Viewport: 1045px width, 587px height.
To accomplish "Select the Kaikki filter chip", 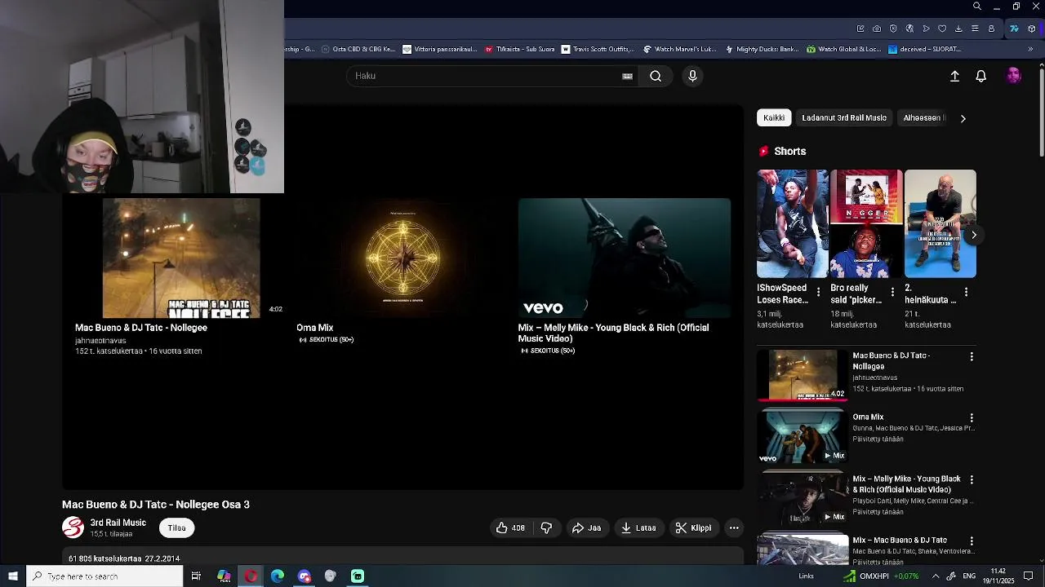I will (x=774, y=118).
